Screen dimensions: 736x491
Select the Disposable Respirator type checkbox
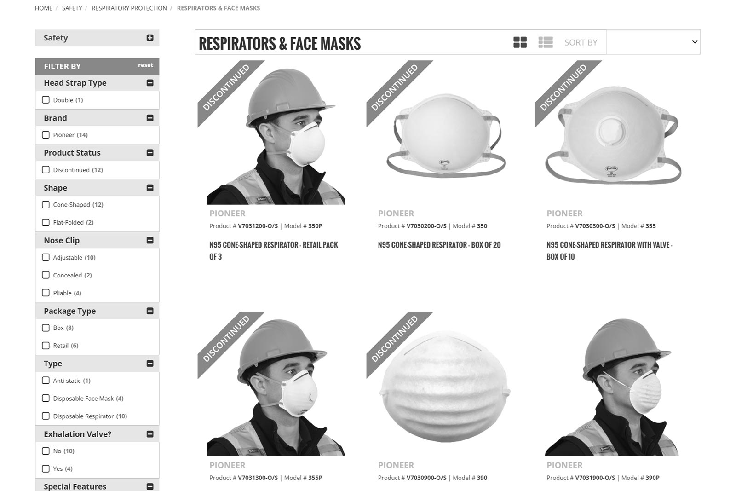click(46, 416)
